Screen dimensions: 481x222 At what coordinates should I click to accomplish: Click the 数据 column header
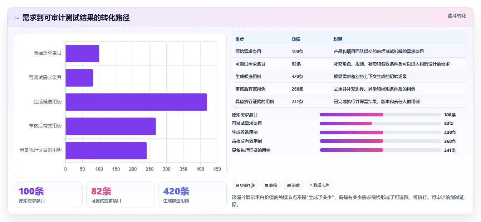(296, 39)
